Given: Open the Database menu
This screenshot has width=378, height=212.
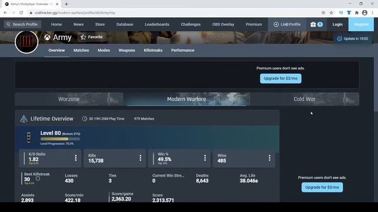Looking at the screenshot, I should click(125, 24).
